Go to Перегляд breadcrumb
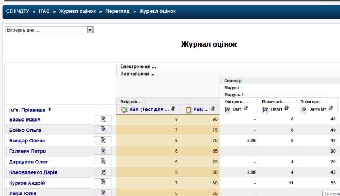Viewport: 340px width, 196px height. point(118,11)
